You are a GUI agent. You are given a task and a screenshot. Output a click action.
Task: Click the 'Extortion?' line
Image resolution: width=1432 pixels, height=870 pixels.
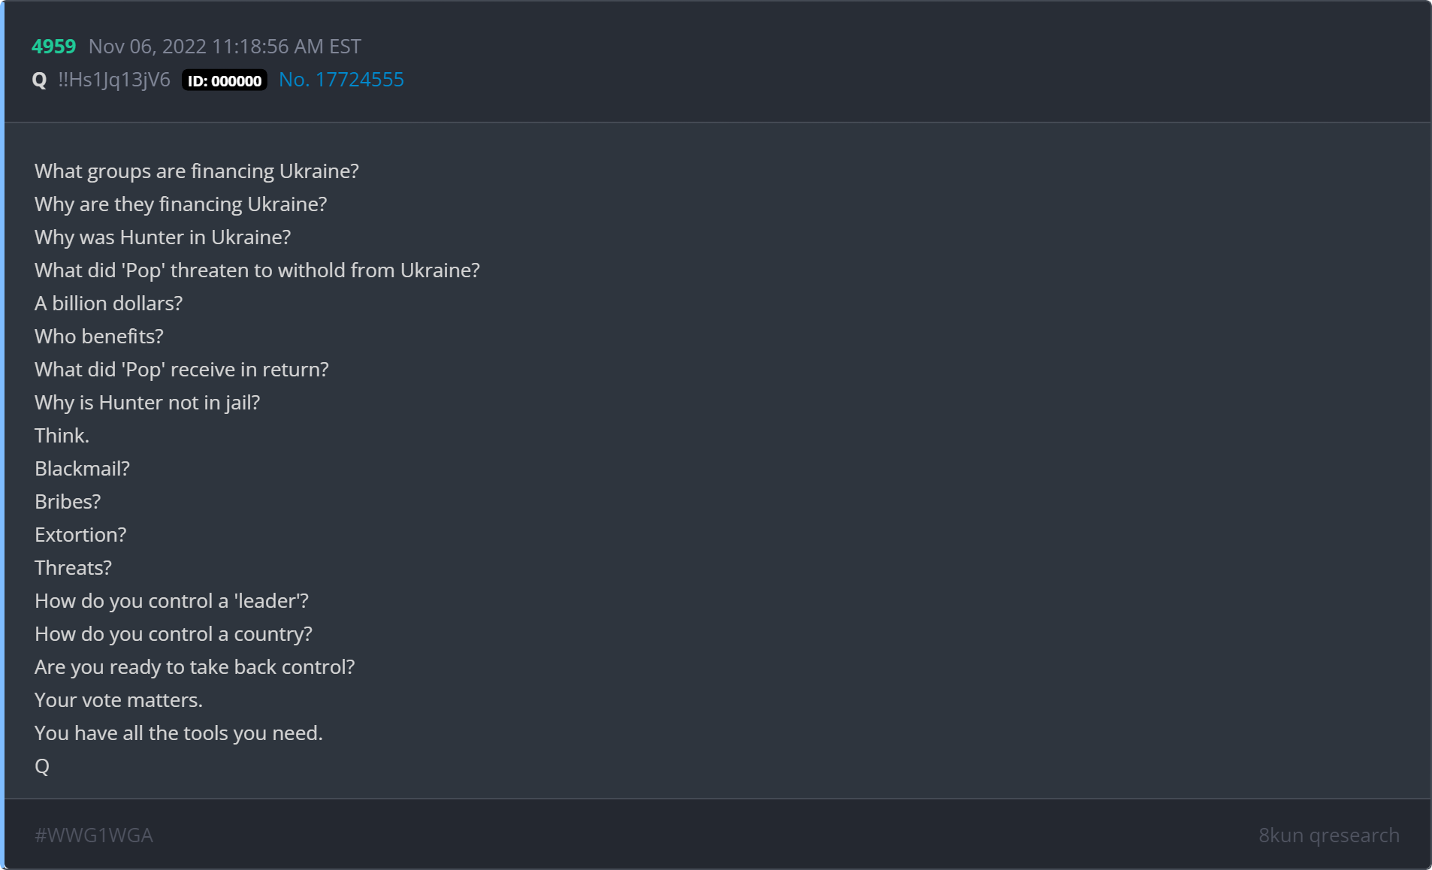[80, 535]
